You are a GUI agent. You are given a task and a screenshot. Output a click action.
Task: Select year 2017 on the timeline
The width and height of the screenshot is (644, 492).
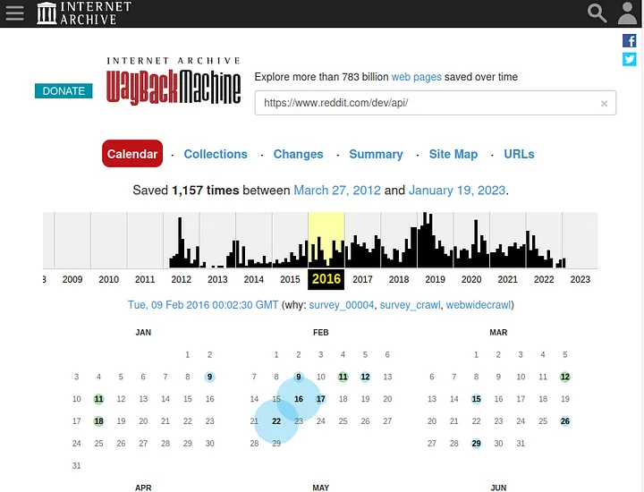coord(362,279)
